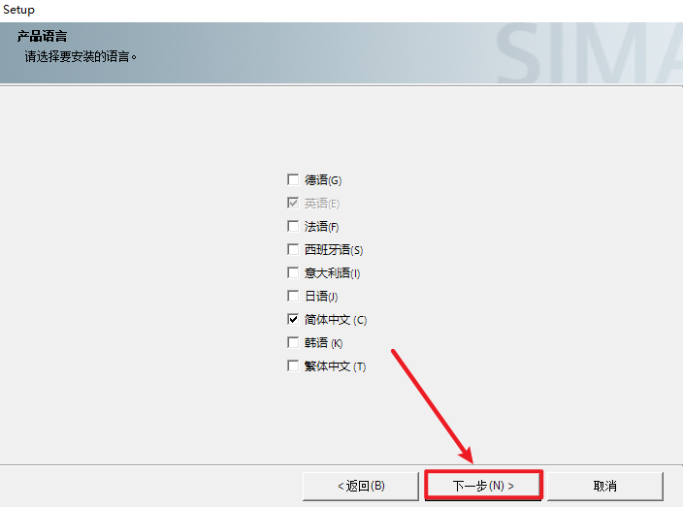Click the 意大利语(I) label text
Viewport: 683px width, 507px height.
[x=333, y=273]
